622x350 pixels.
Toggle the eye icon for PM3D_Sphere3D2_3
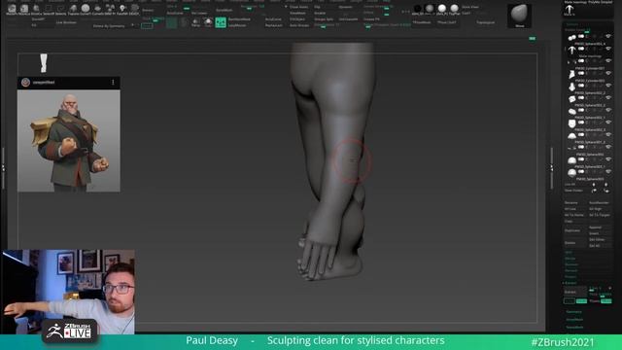pyautogui.click(x=607, y=122)
